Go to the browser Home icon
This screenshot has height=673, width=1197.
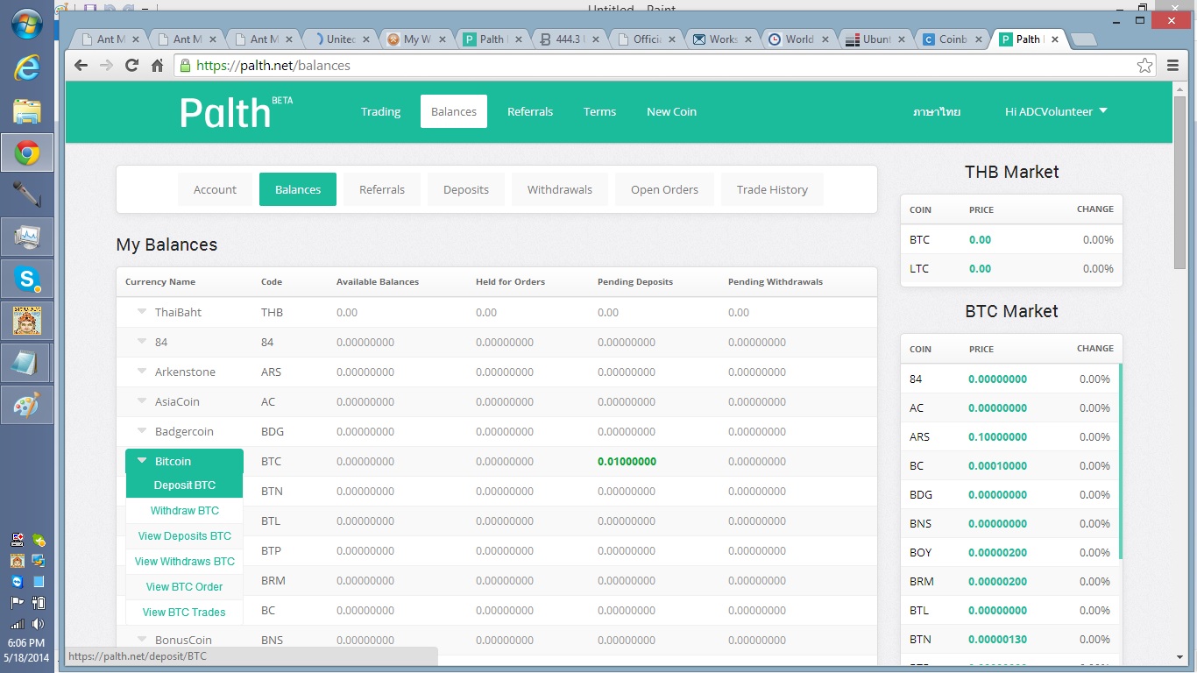[x=158, y=65]
